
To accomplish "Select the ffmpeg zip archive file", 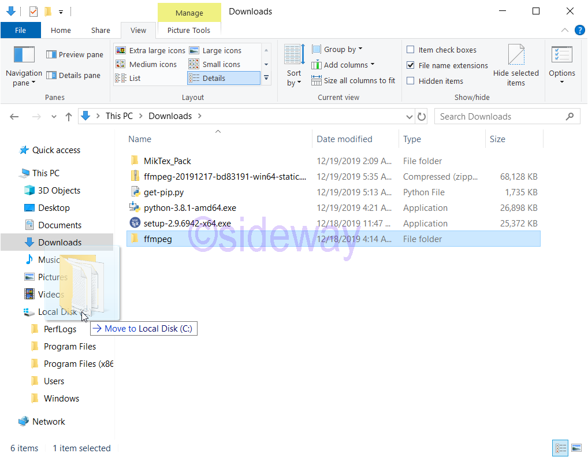I will (333, 176).
